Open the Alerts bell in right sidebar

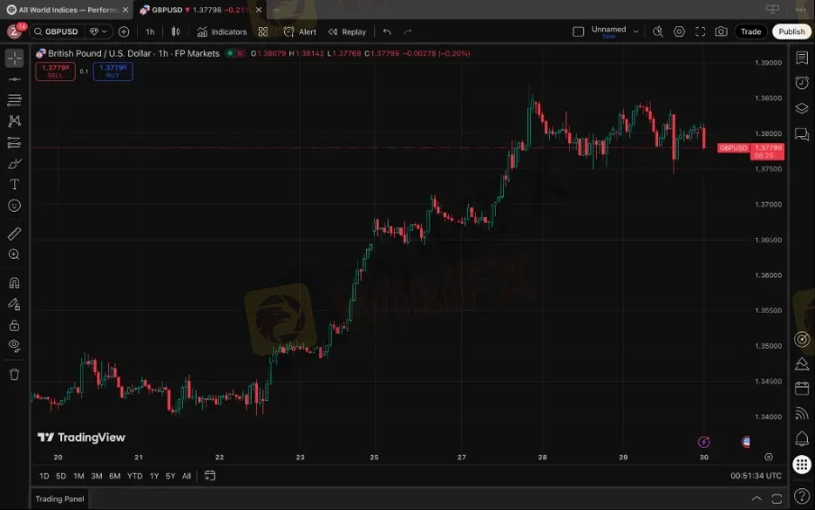pos(801,439)
